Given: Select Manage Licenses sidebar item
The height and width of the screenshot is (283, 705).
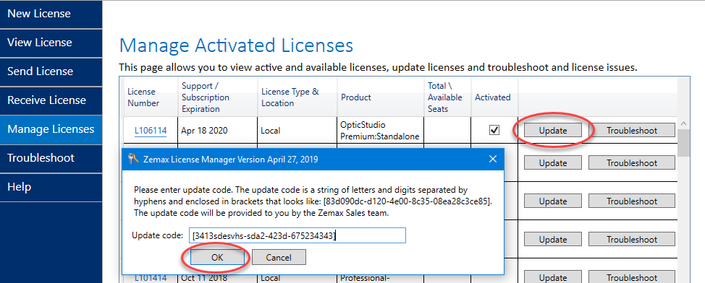Looking at the screenshot, I should point(51,129).
